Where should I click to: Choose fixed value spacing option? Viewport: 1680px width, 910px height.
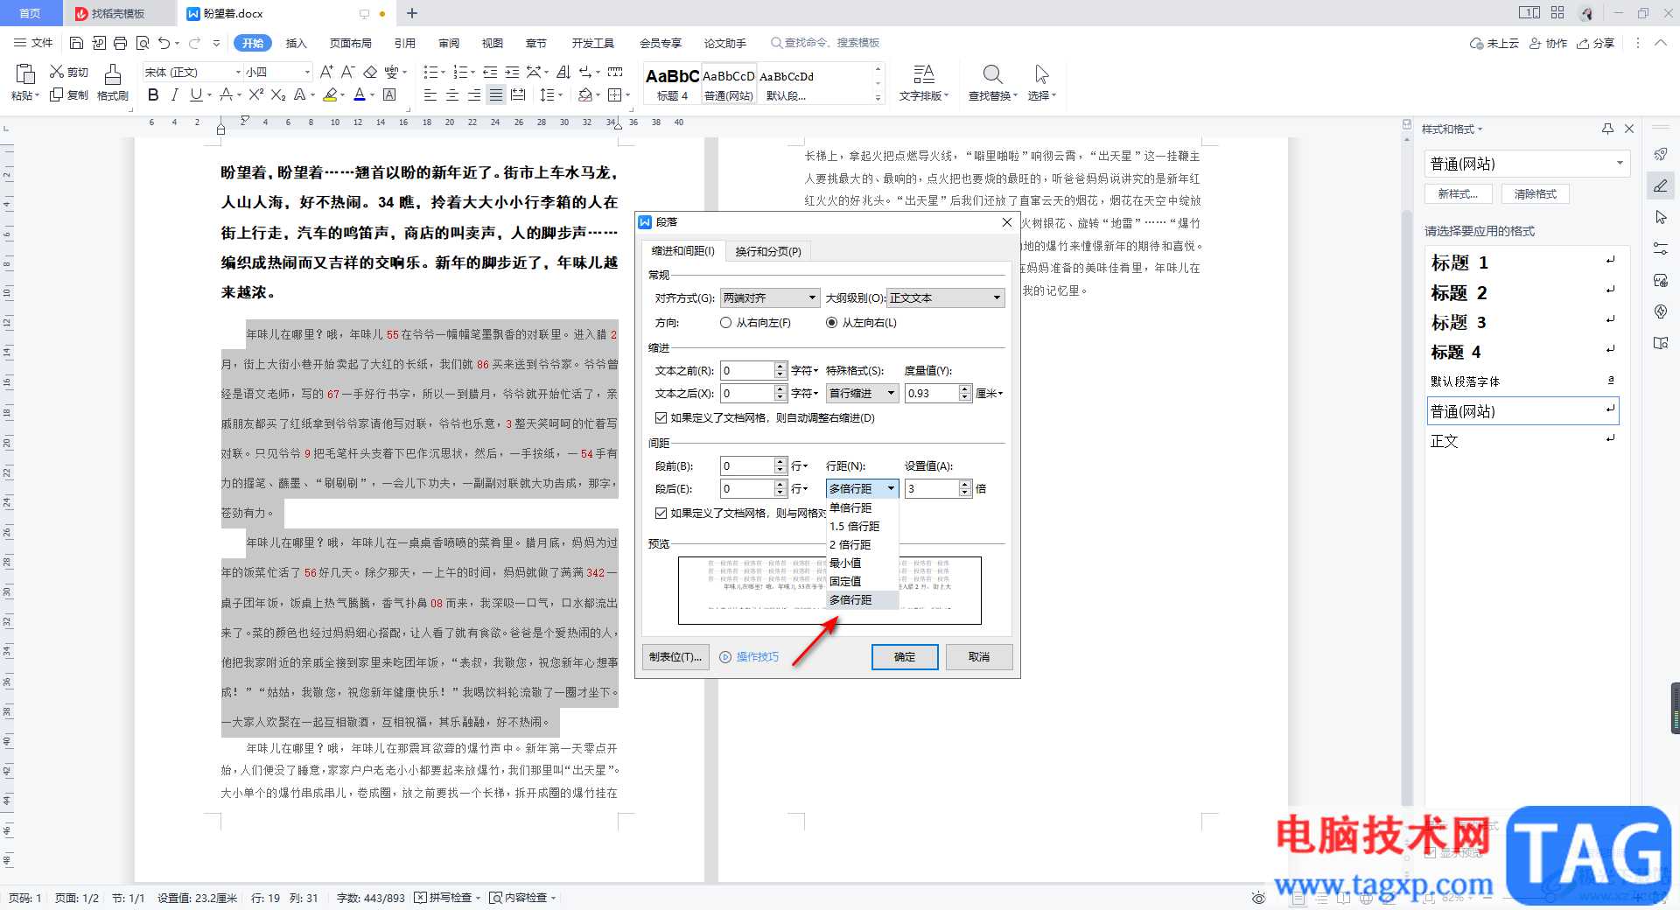tap(863, 582)
